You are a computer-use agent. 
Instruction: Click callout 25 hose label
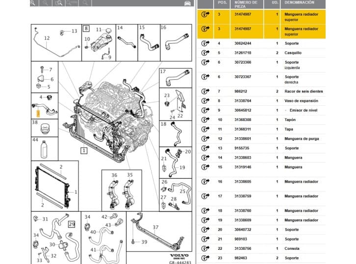point(182,191)
